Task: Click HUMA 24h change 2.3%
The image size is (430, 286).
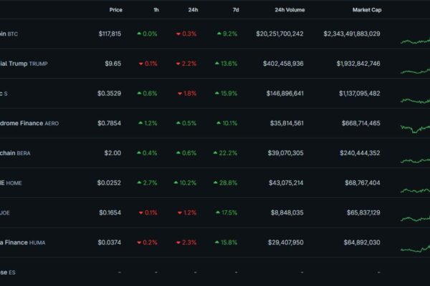Action: pos(186,243)
